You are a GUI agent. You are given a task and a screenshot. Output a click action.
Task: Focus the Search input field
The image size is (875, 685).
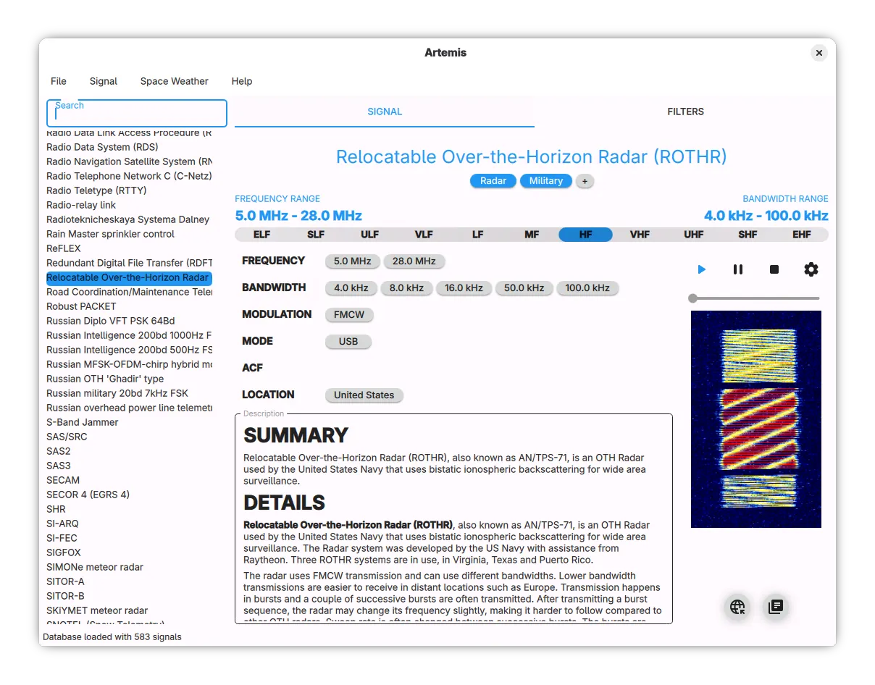coord(137,114)
